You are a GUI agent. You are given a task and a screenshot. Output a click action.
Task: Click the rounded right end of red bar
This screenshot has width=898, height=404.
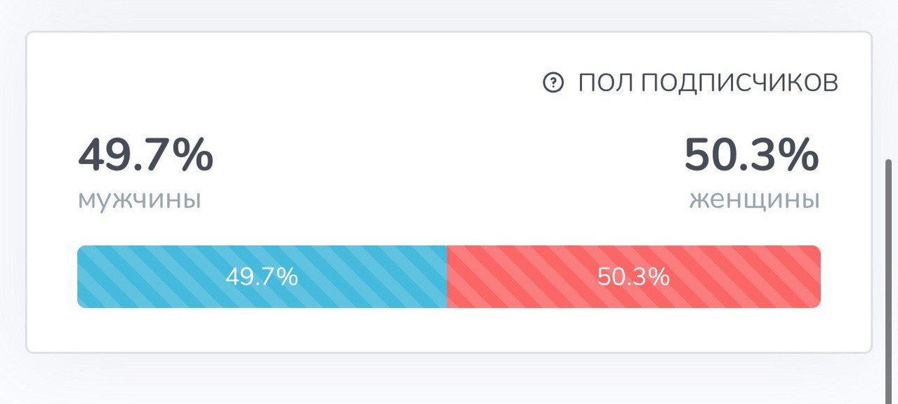816,276
